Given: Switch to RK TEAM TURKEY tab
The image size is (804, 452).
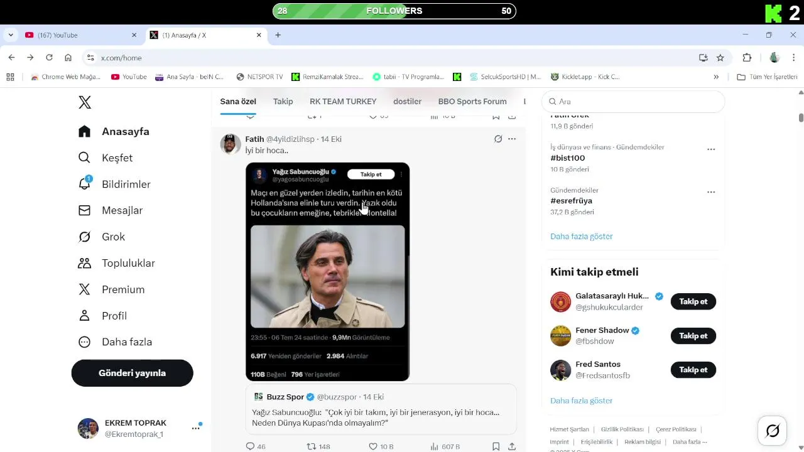Looking at the screenshot, I should tap(343, 101).
